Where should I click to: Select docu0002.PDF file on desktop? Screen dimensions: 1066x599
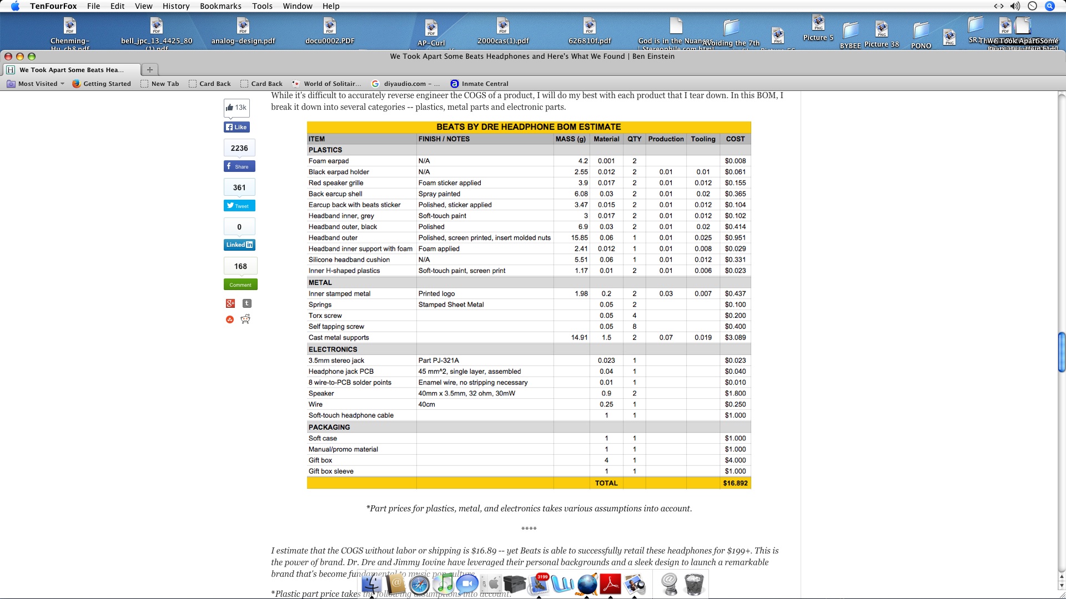(x=330, y=32)
